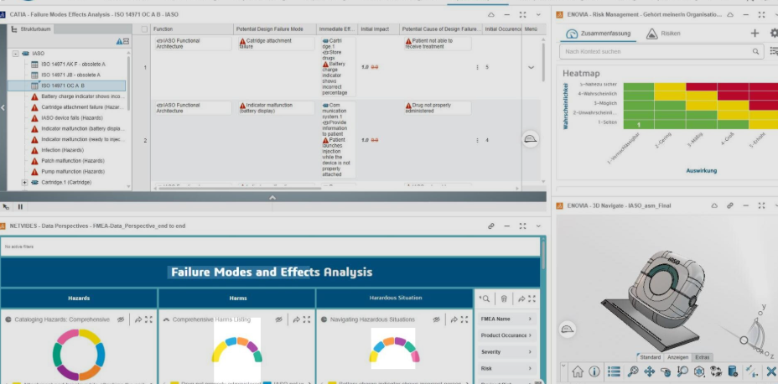Select the Extras toolbar tab
Screen dimensions: 778x384
[702, 357]
